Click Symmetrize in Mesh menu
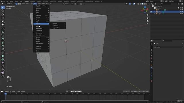Screen dimensions: 184x103 41,33
